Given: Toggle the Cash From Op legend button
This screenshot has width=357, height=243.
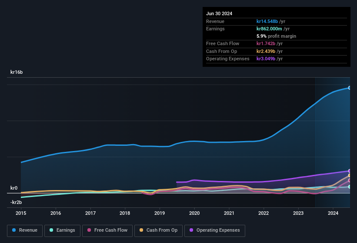Looking at the screenshot, I should pos(158,230).
